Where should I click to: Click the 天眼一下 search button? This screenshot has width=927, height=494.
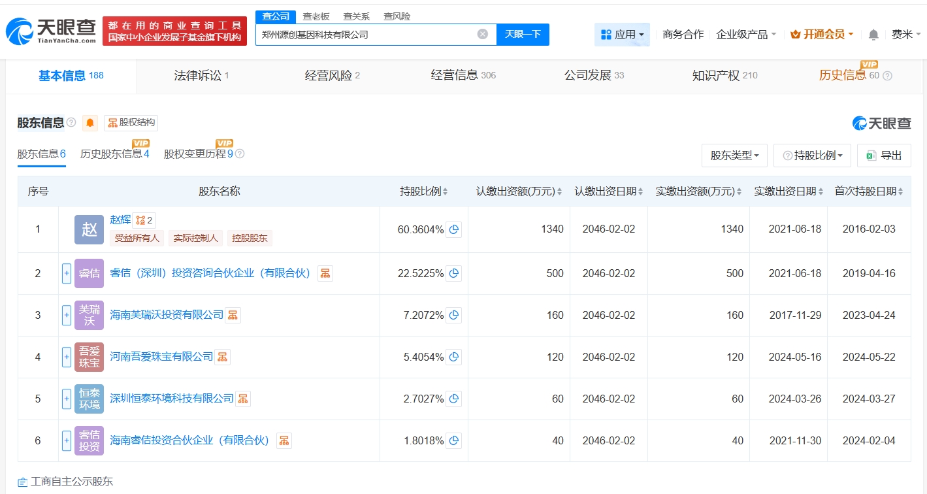[x=523, y=35]
